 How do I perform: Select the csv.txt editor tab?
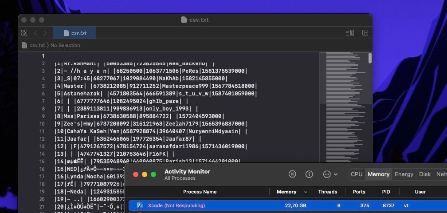[x=74, y=33]
